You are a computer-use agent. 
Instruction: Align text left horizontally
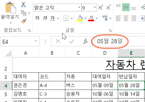pyautogui.click(x=118, y=18)
